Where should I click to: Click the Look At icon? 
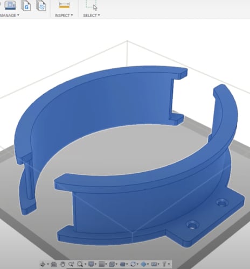(54, 264)
